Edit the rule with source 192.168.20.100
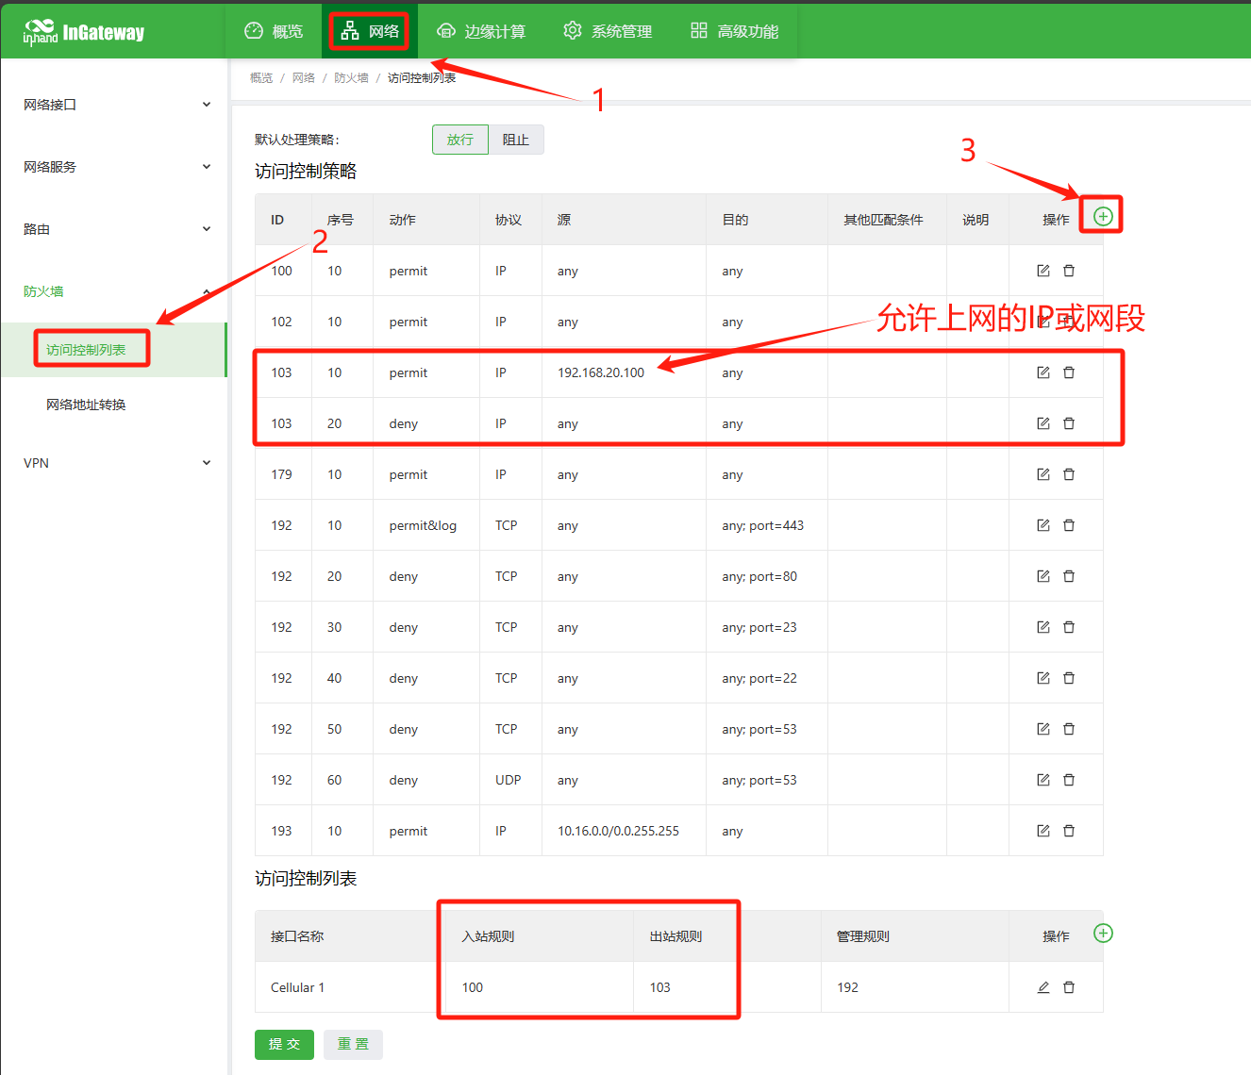 tap(1042, 372)
